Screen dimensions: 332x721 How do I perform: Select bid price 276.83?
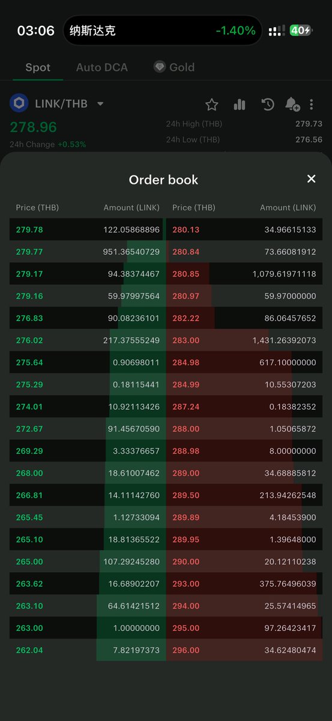[x=29, y=318]
